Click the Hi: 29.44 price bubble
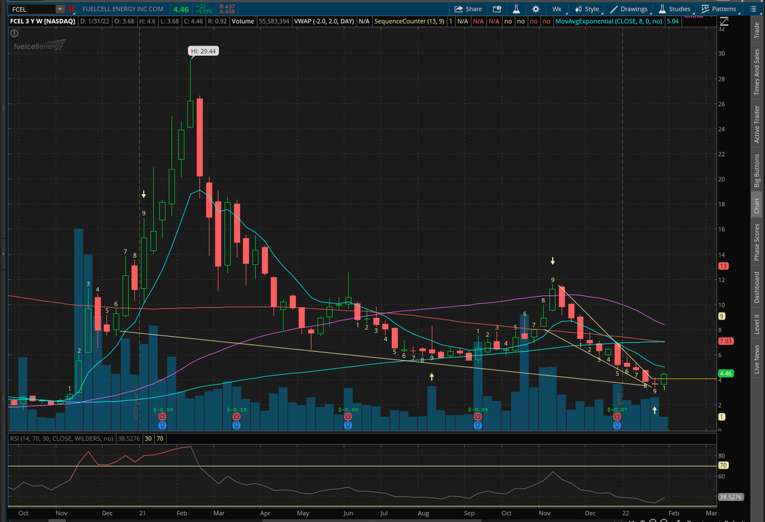Image resolution: width=765 pixels, height=522 pixels. (203, 51)
